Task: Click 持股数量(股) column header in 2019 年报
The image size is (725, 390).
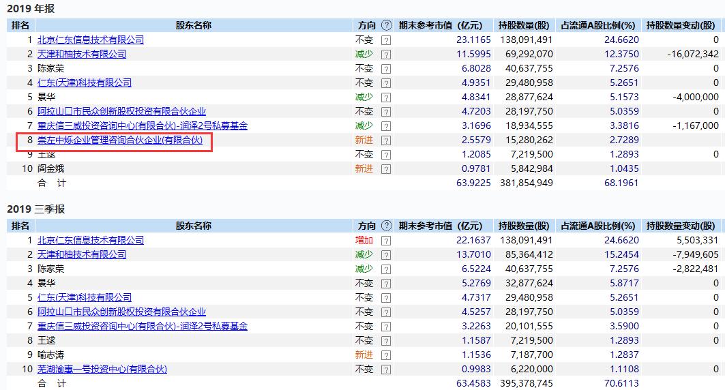Action: tap(523, 25)
